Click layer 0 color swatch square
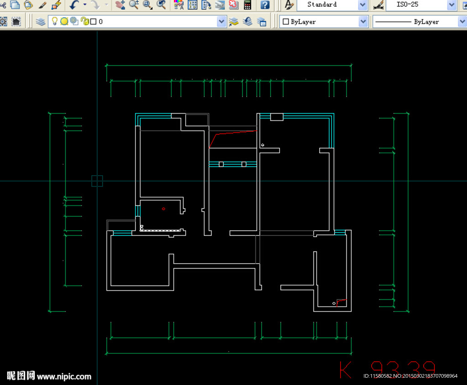The image size is (467, 385). (x=93, y=21)
